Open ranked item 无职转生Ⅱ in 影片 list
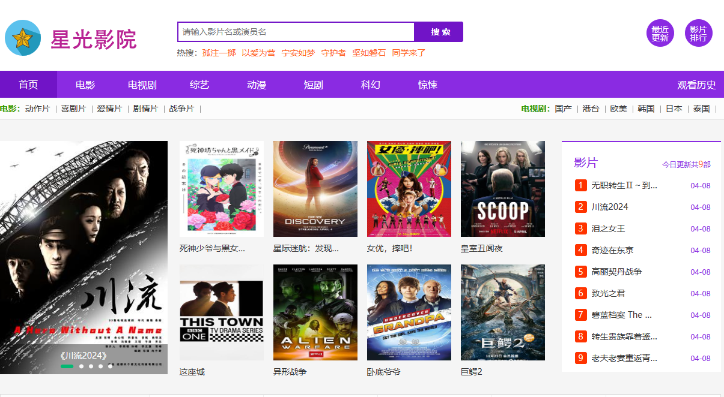This screenshot has width=724, height=397. [x=624, y=185]
